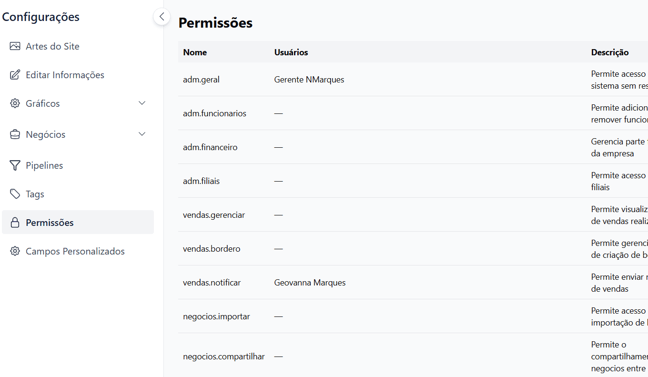Collapse the Configurações sidebar with the arrow
The image size is (648, 377).
coord(162,16)
